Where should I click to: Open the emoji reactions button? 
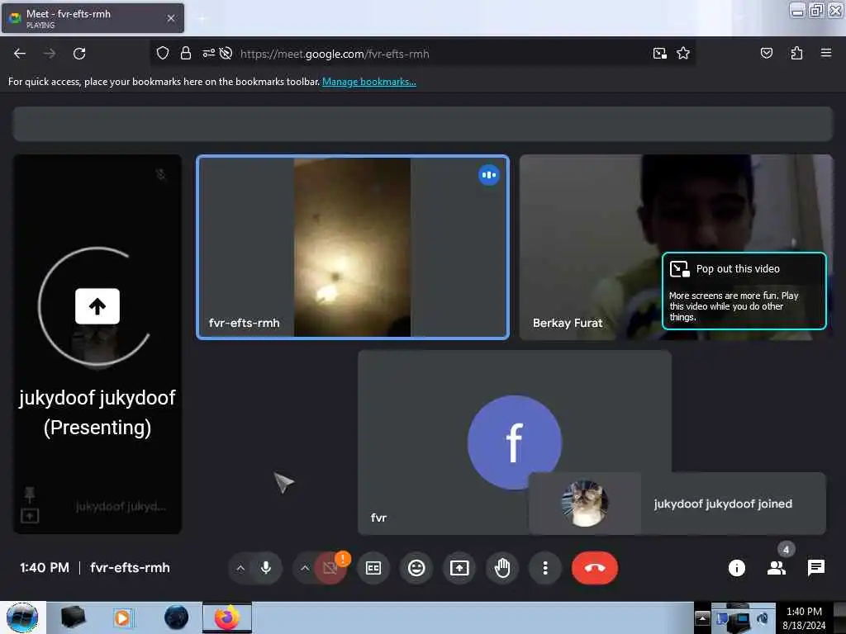point(416,568)
